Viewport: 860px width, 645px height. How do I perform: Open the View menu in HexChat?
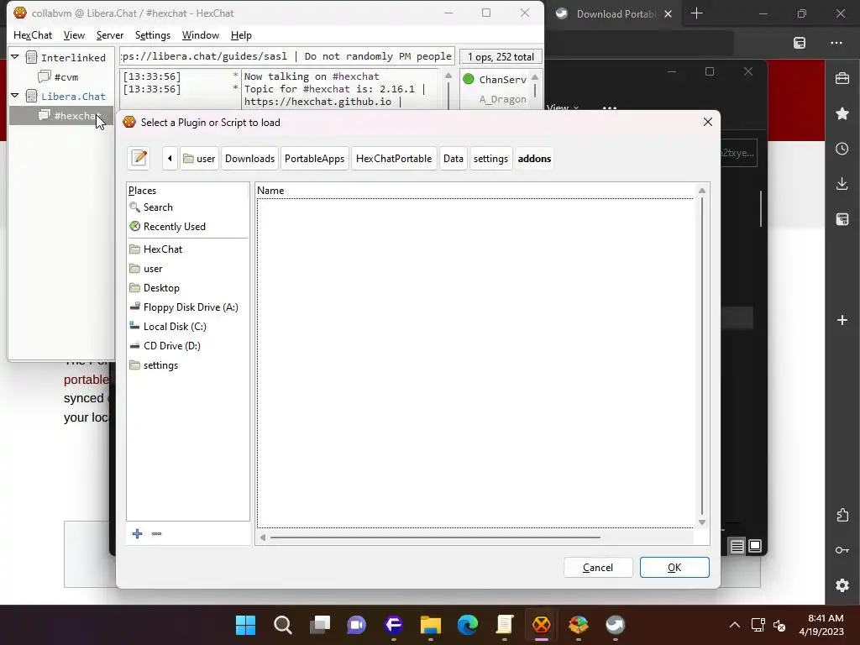(x=74, y=35)
